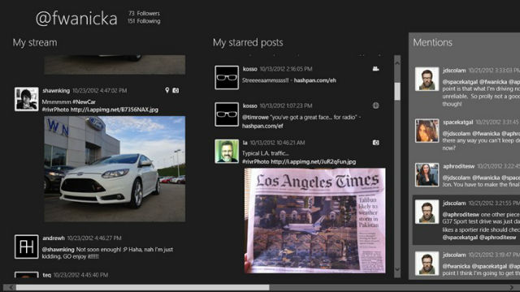Click the aphroditesw username in Mentions
520x292 pixels.
point(458,166)
